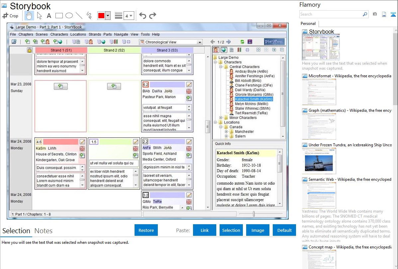Refresh the StorYBook view

click(242, 42)
